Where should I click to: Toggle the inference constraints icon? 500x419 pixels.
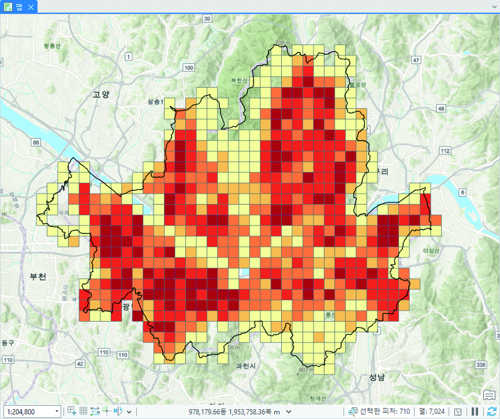tap(106, 411)
